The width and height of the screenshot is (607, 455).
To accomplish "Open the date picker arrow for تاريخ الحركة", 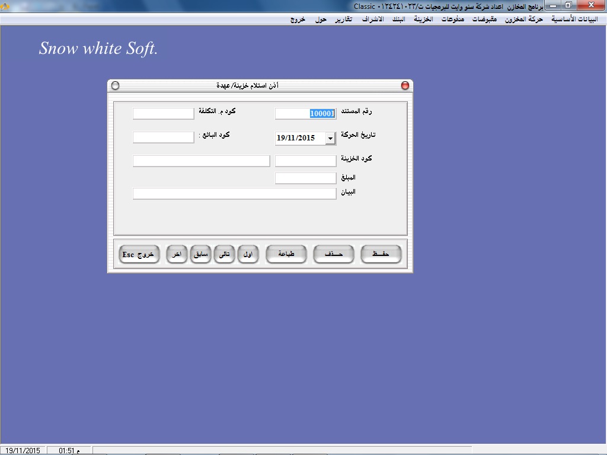I will point(330,138).
